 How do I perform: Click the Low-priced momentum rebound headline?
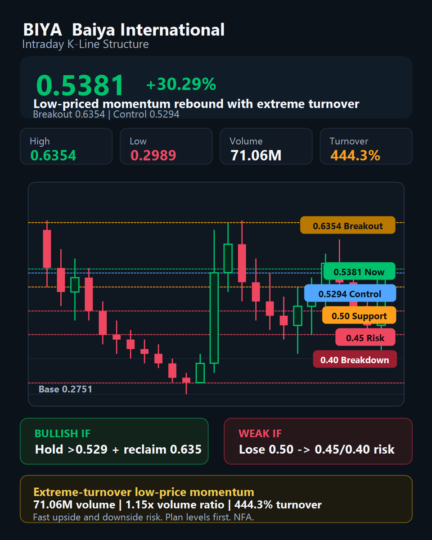click(x=196, y=104)
